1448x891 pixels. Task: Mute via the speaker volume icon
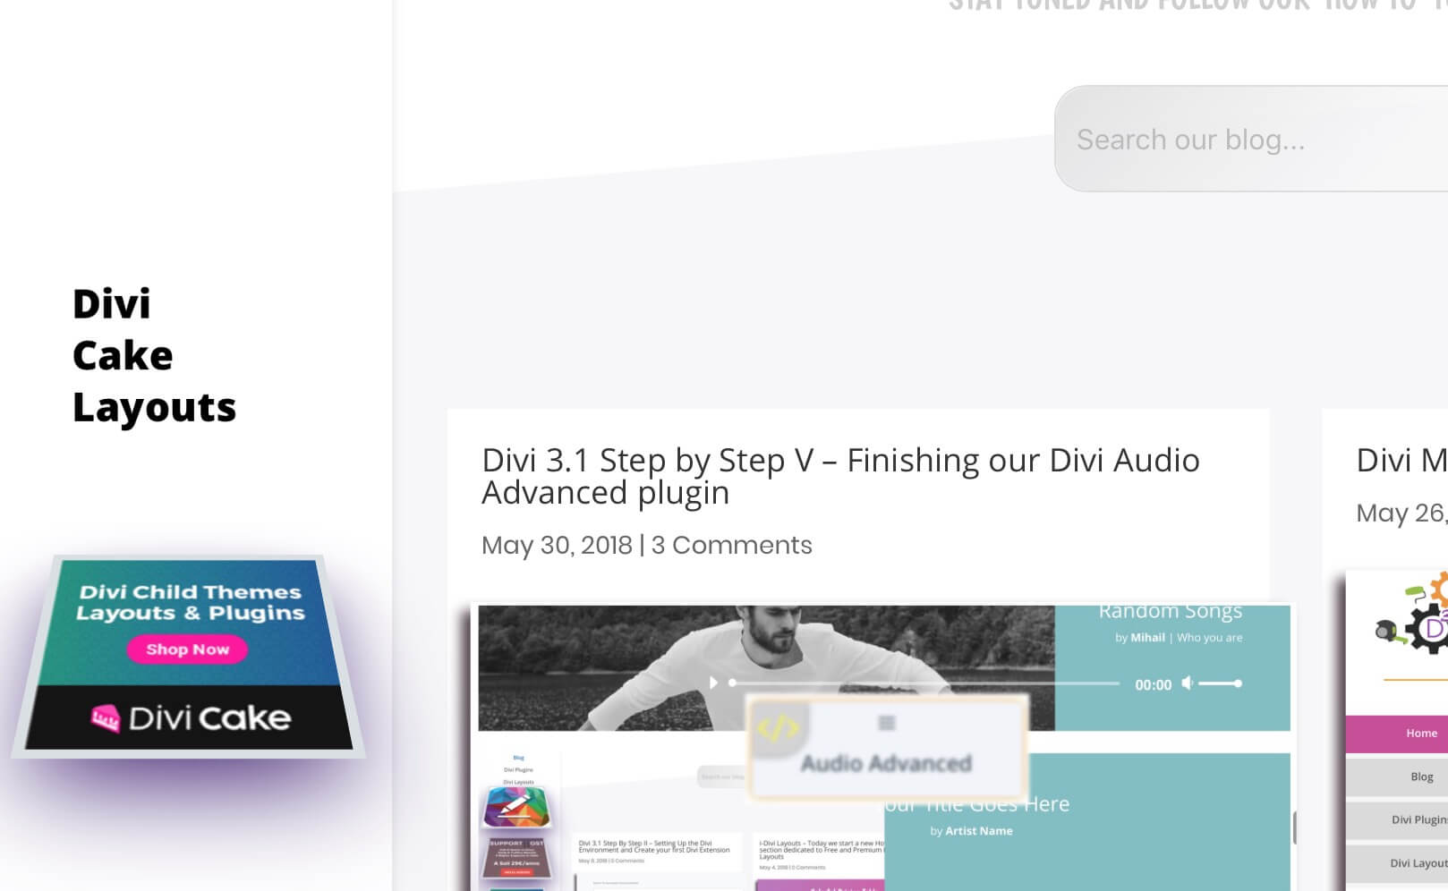(1187, 683)
